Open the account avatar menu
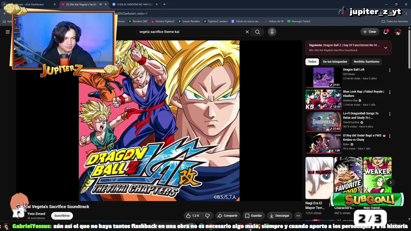Screen dimensions: 411x231 (x=398, y=32)
